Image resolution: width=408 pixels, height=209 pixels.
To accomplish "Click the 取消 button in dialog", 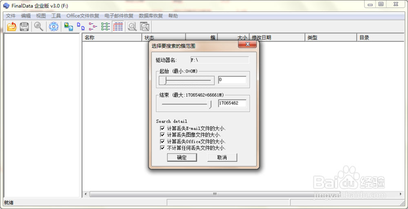I will 222,158.
